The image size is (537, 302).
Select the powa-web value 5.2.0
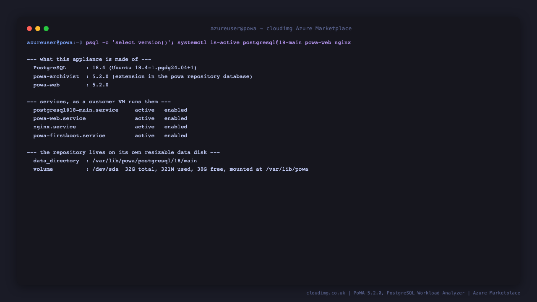(x=101, y=85)
